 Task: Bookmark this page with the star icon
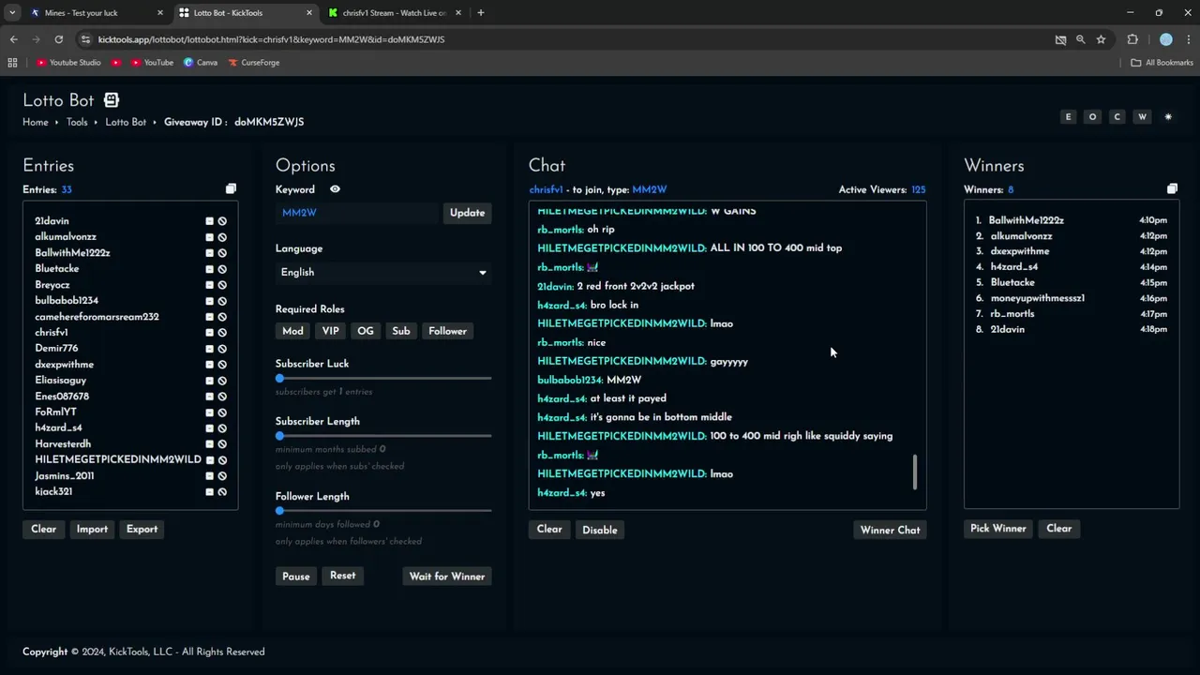tap(1101, 39)
